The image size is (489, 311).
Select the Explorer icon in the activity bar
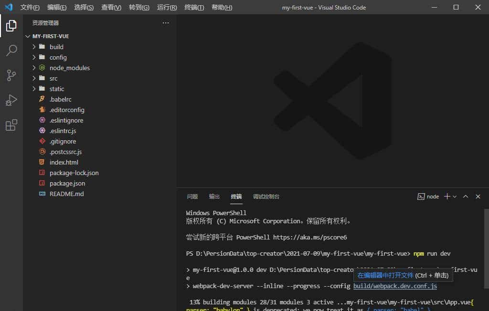pos(11,26)
